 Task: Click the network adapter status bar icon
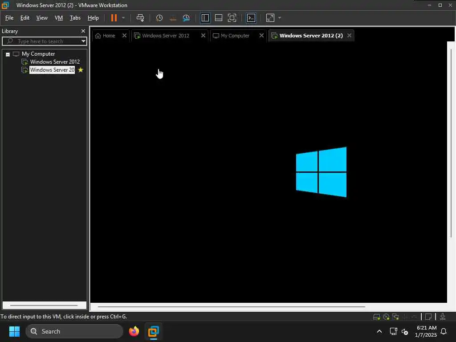pos(395,317)
